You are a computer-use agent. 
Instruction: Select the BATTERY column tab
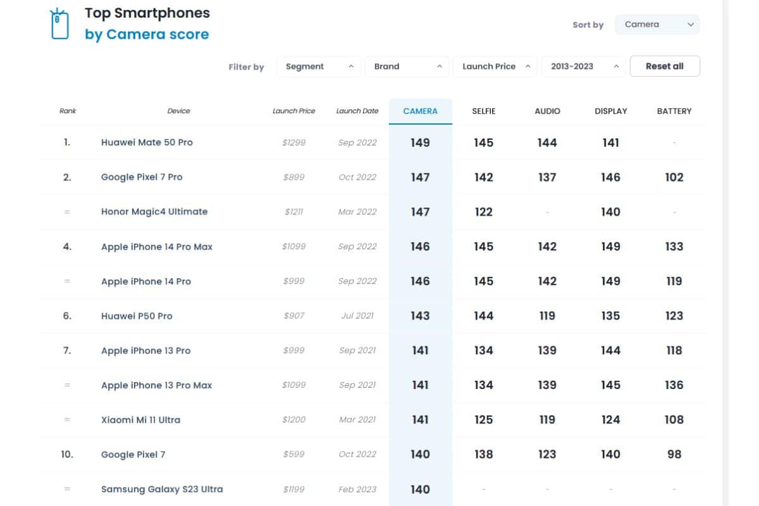[674, 111]
